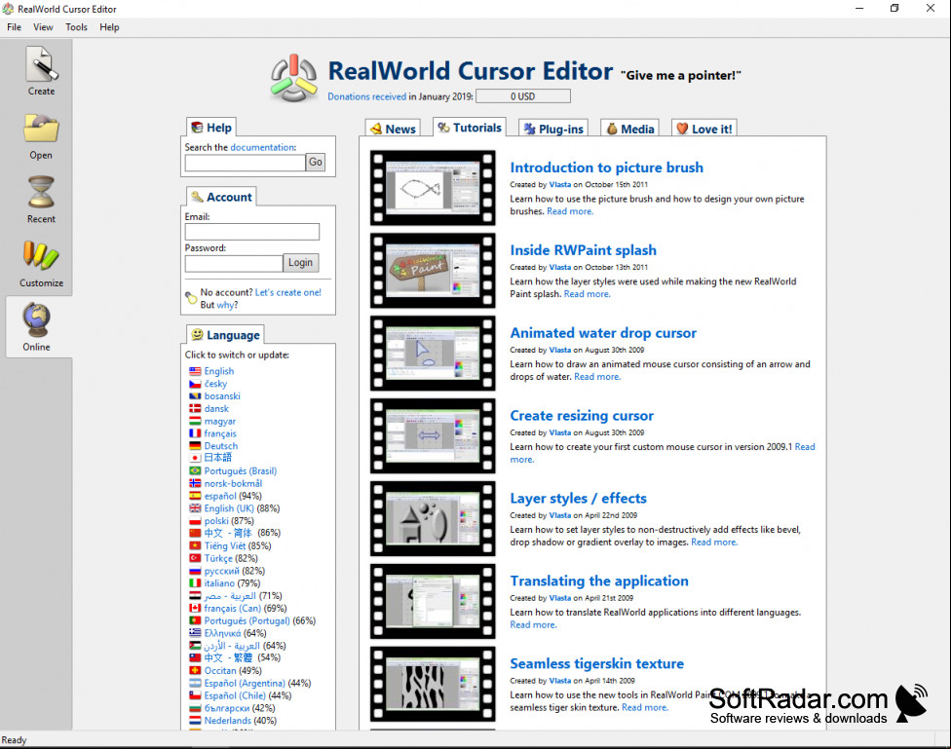Switch to the Media tab
The width and height of the screenshot is (951, 749).
coord(630,129)
